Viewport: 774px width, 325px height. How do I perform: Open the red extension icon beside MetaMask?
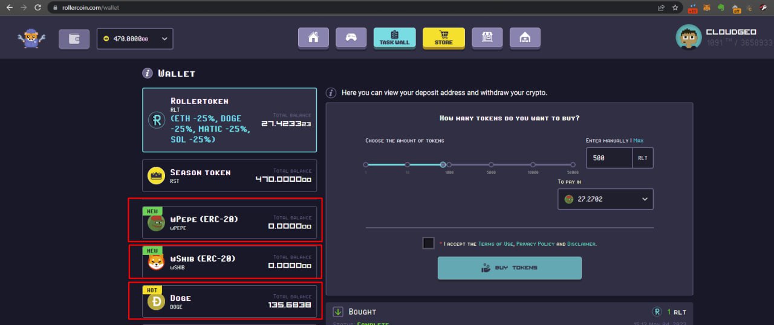point(693,8)
